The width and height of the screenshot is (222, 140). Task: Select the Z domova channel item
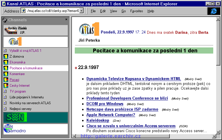pyautogui.click(x=17, y=56)
